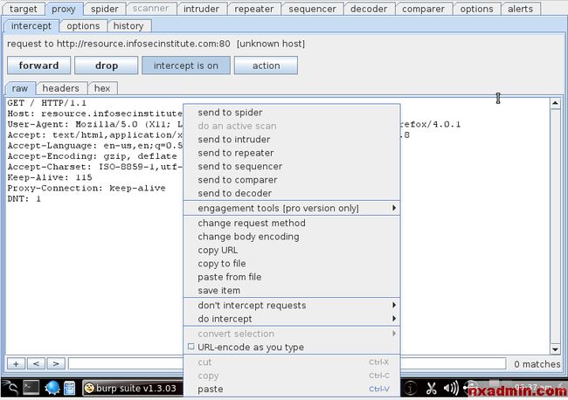The width and height of the screenshot is (568, 400).
Task: Open the proxy history sub-tab
Action: [128, 26]
